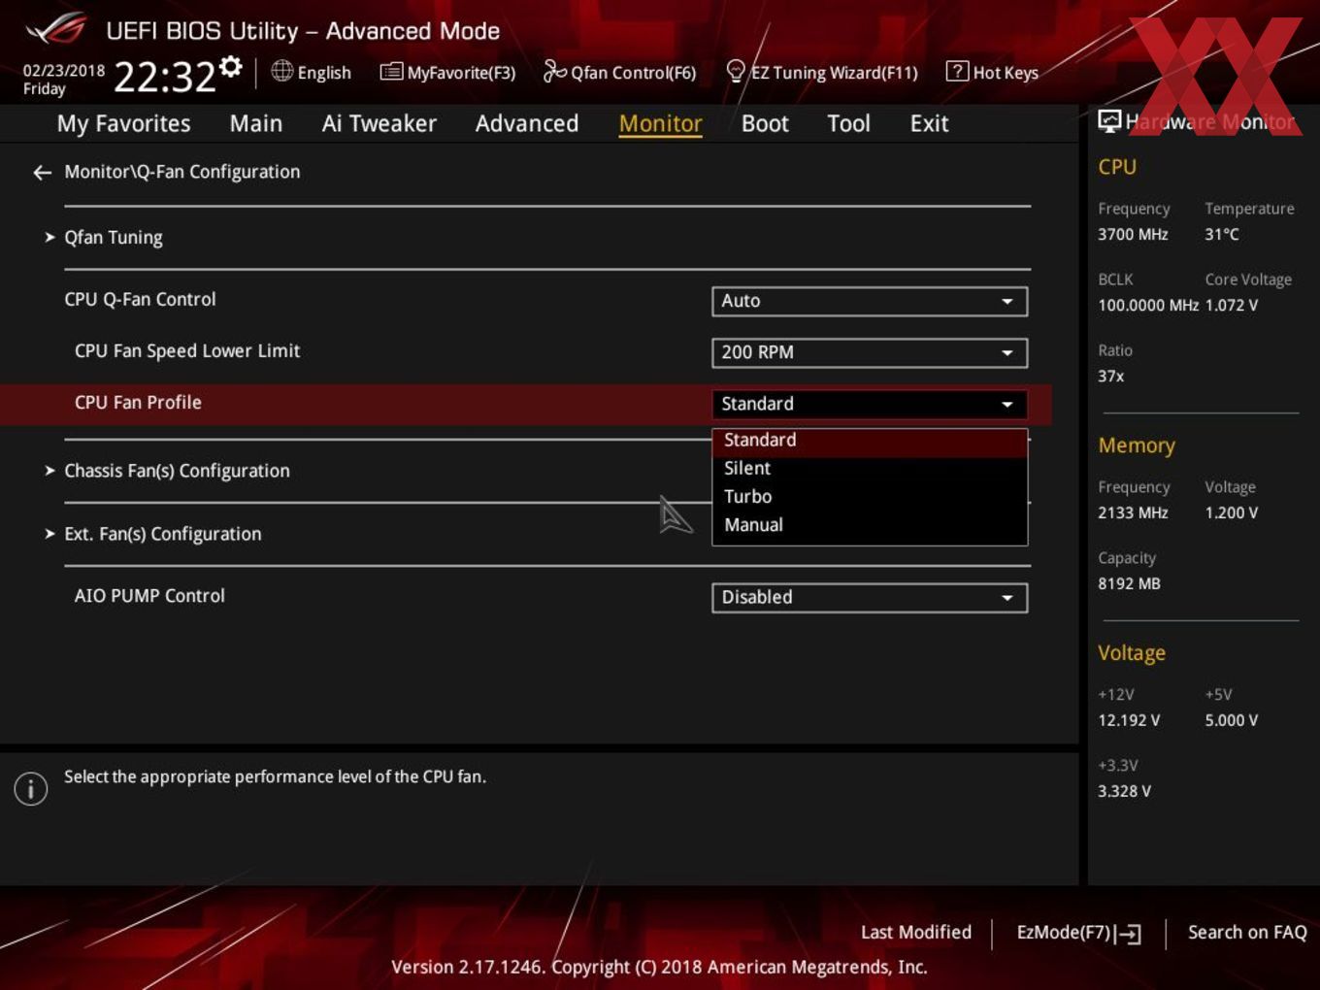Click the English language button
1320x990 pixels.
(x=312, y=72)
